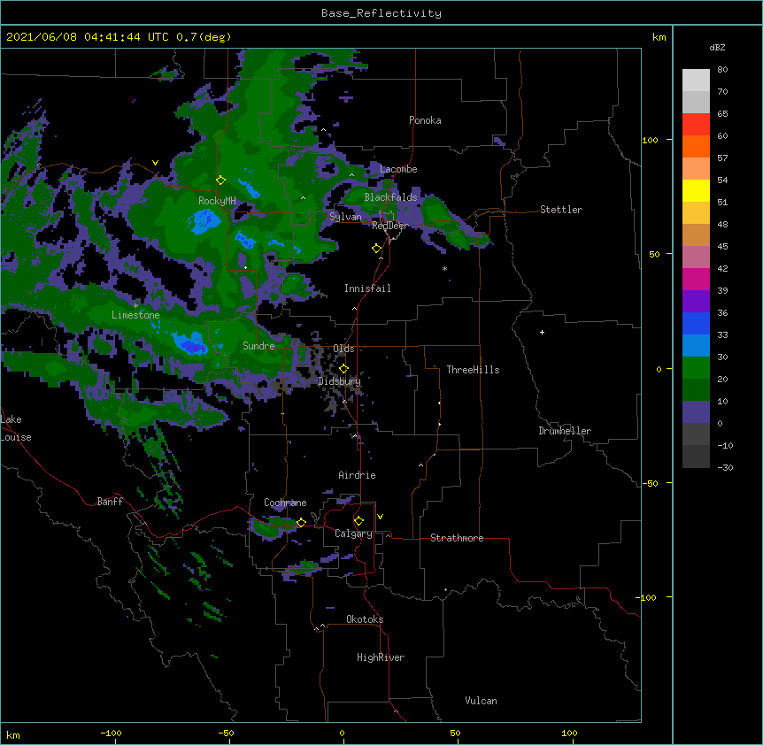Click the white caret marker below Ponoka
The width and height of the screenshot is (763, 745).
click(323, 130)
